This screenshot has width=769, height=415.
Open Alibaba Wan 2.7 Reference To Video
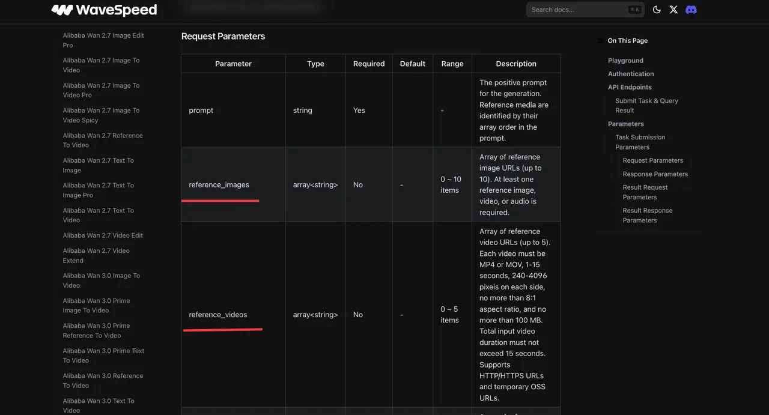click(103, 140)
